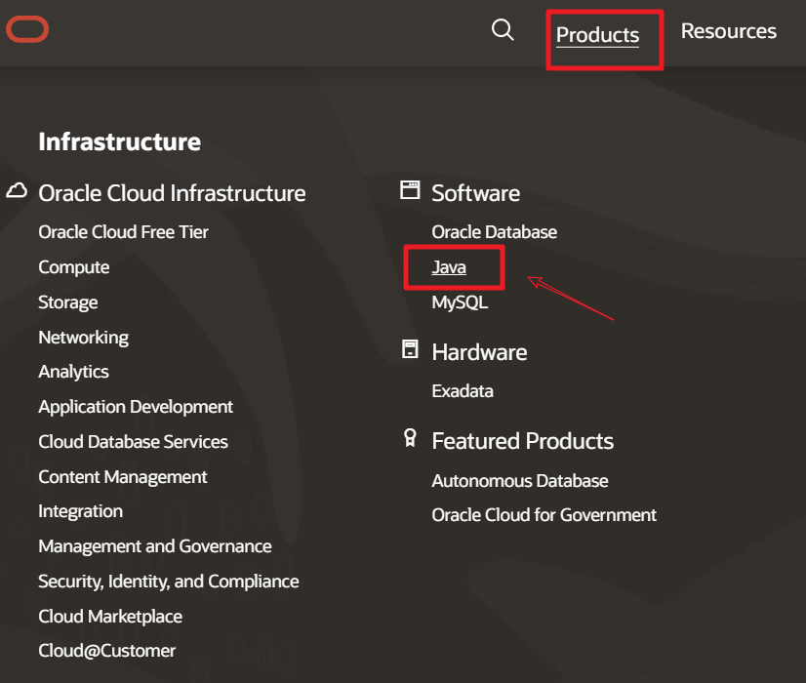Open Autonomous Database
The image size is (806, 683).
[x=520, y=481]
